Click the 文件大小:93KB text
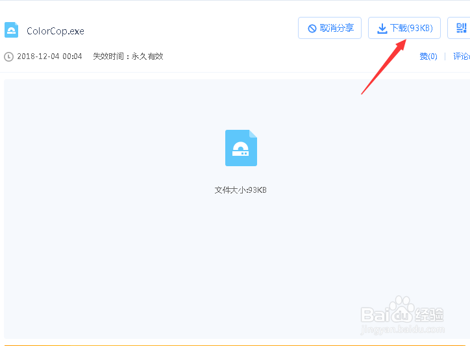This screenshot has height=346, width=470. pyautogui.click(x=240, y=190)
